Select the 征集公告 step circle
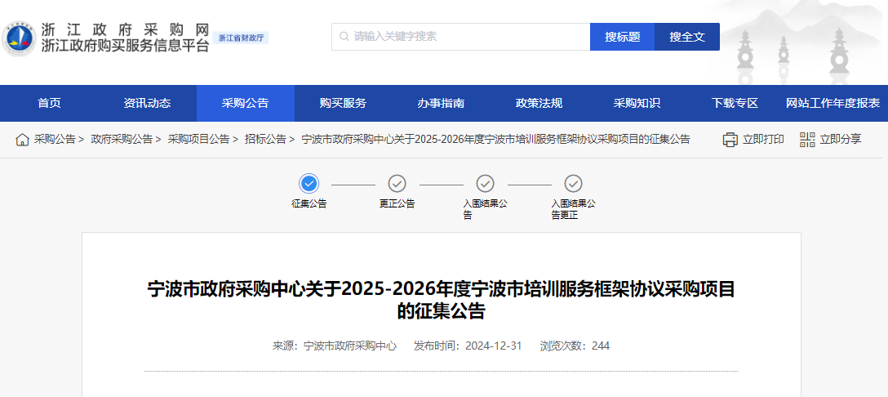 coord(309,183)
